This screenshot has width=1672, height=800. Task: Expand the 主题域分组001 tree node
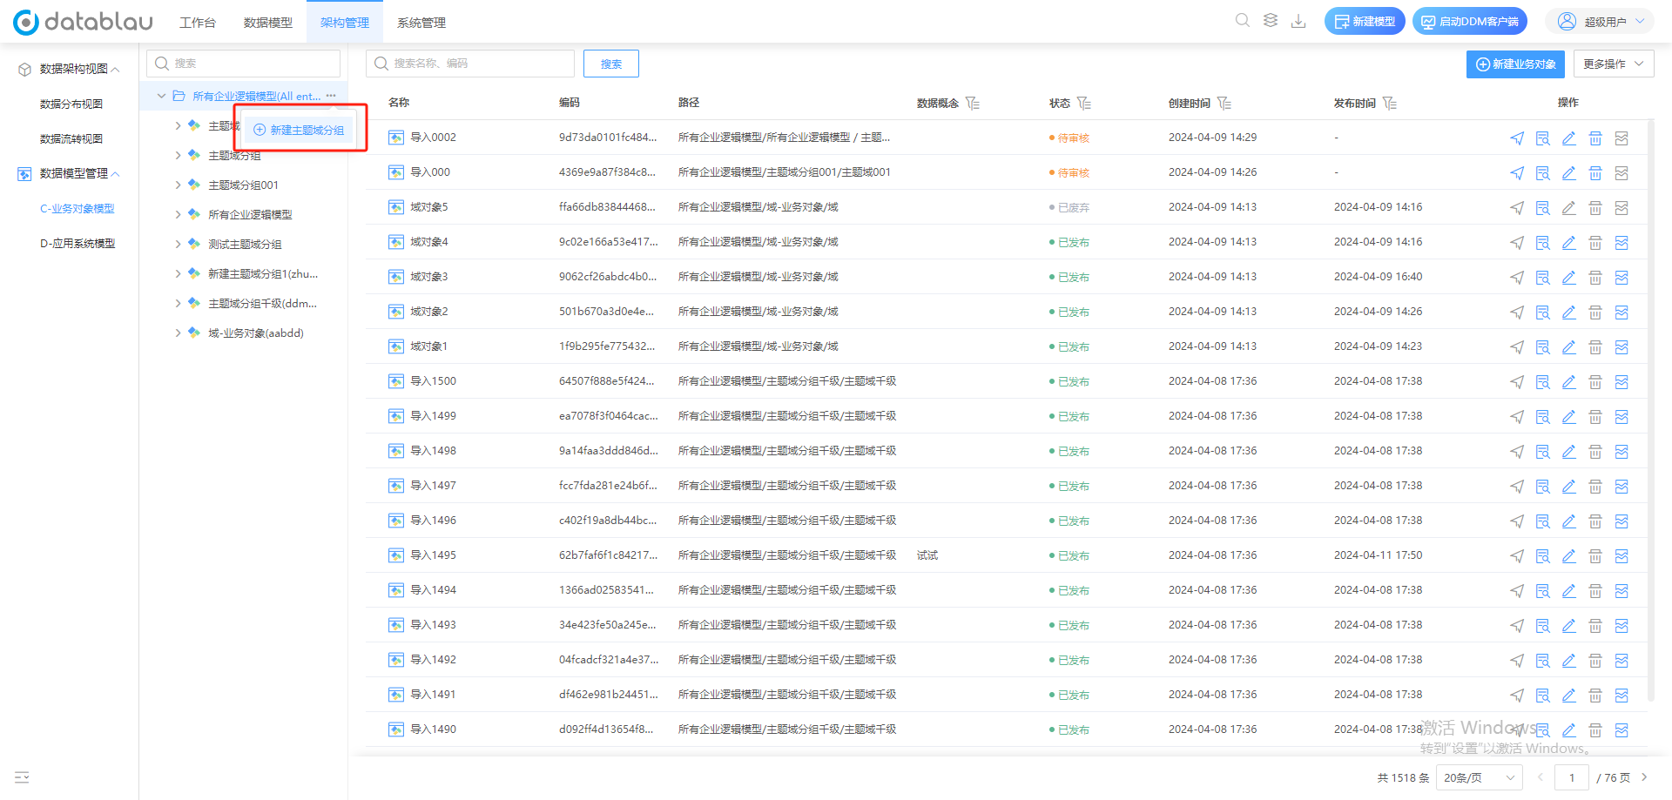point(178,185)
